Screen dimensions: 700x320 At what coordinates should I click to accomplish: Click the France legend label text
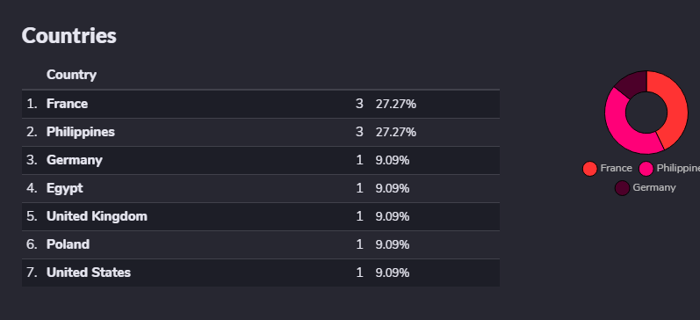616,169
